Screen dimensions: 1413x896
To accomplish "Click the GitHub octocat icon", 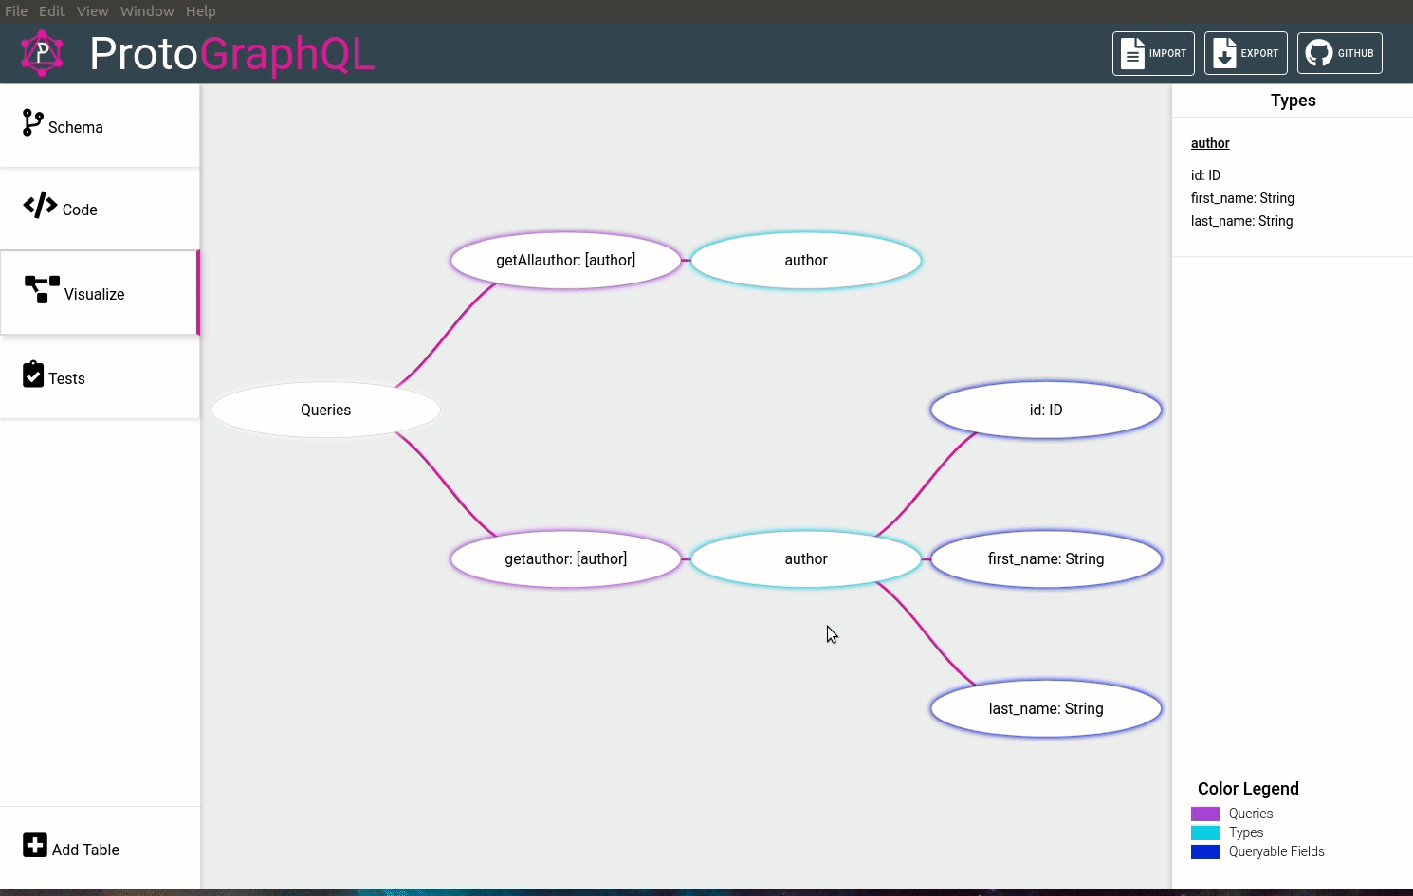I will (1318, 53).
